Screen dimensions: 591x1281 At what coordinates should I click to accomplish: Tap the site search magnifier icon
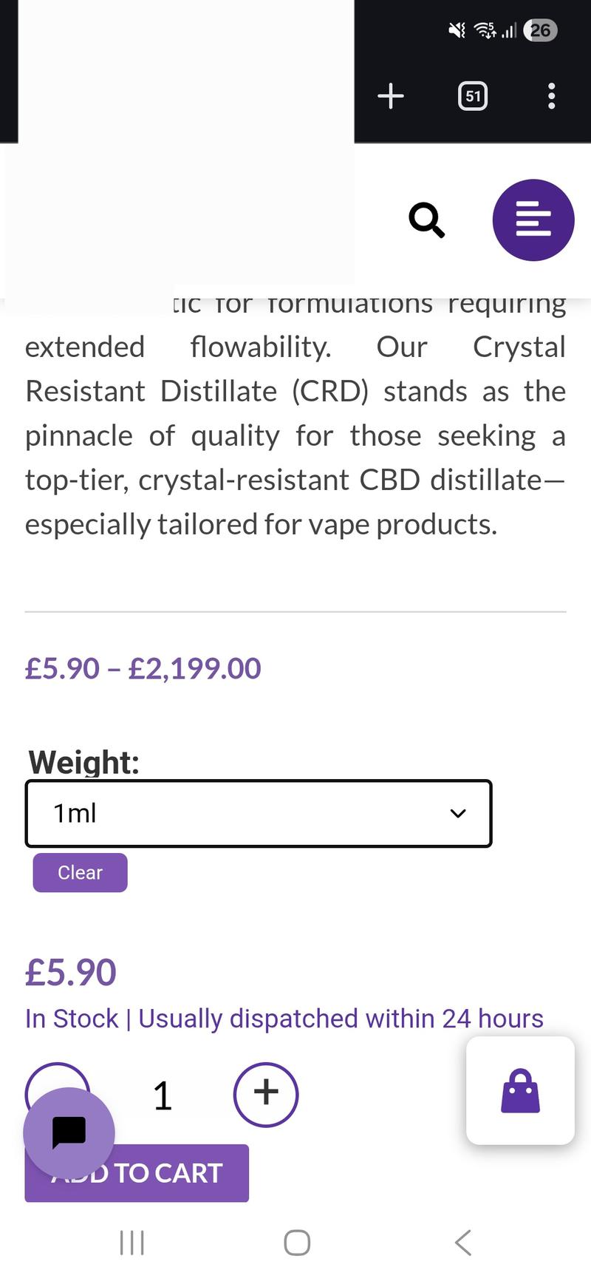[x=427, y=220]
